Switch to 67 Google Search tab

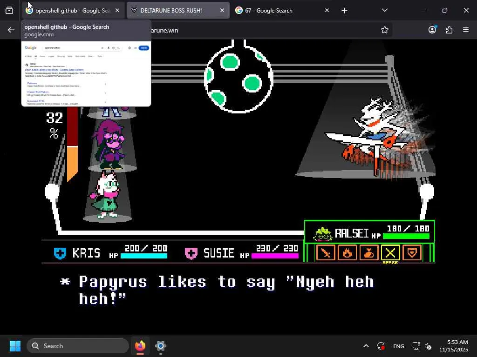pyautogui.click(x=283, y=10)
